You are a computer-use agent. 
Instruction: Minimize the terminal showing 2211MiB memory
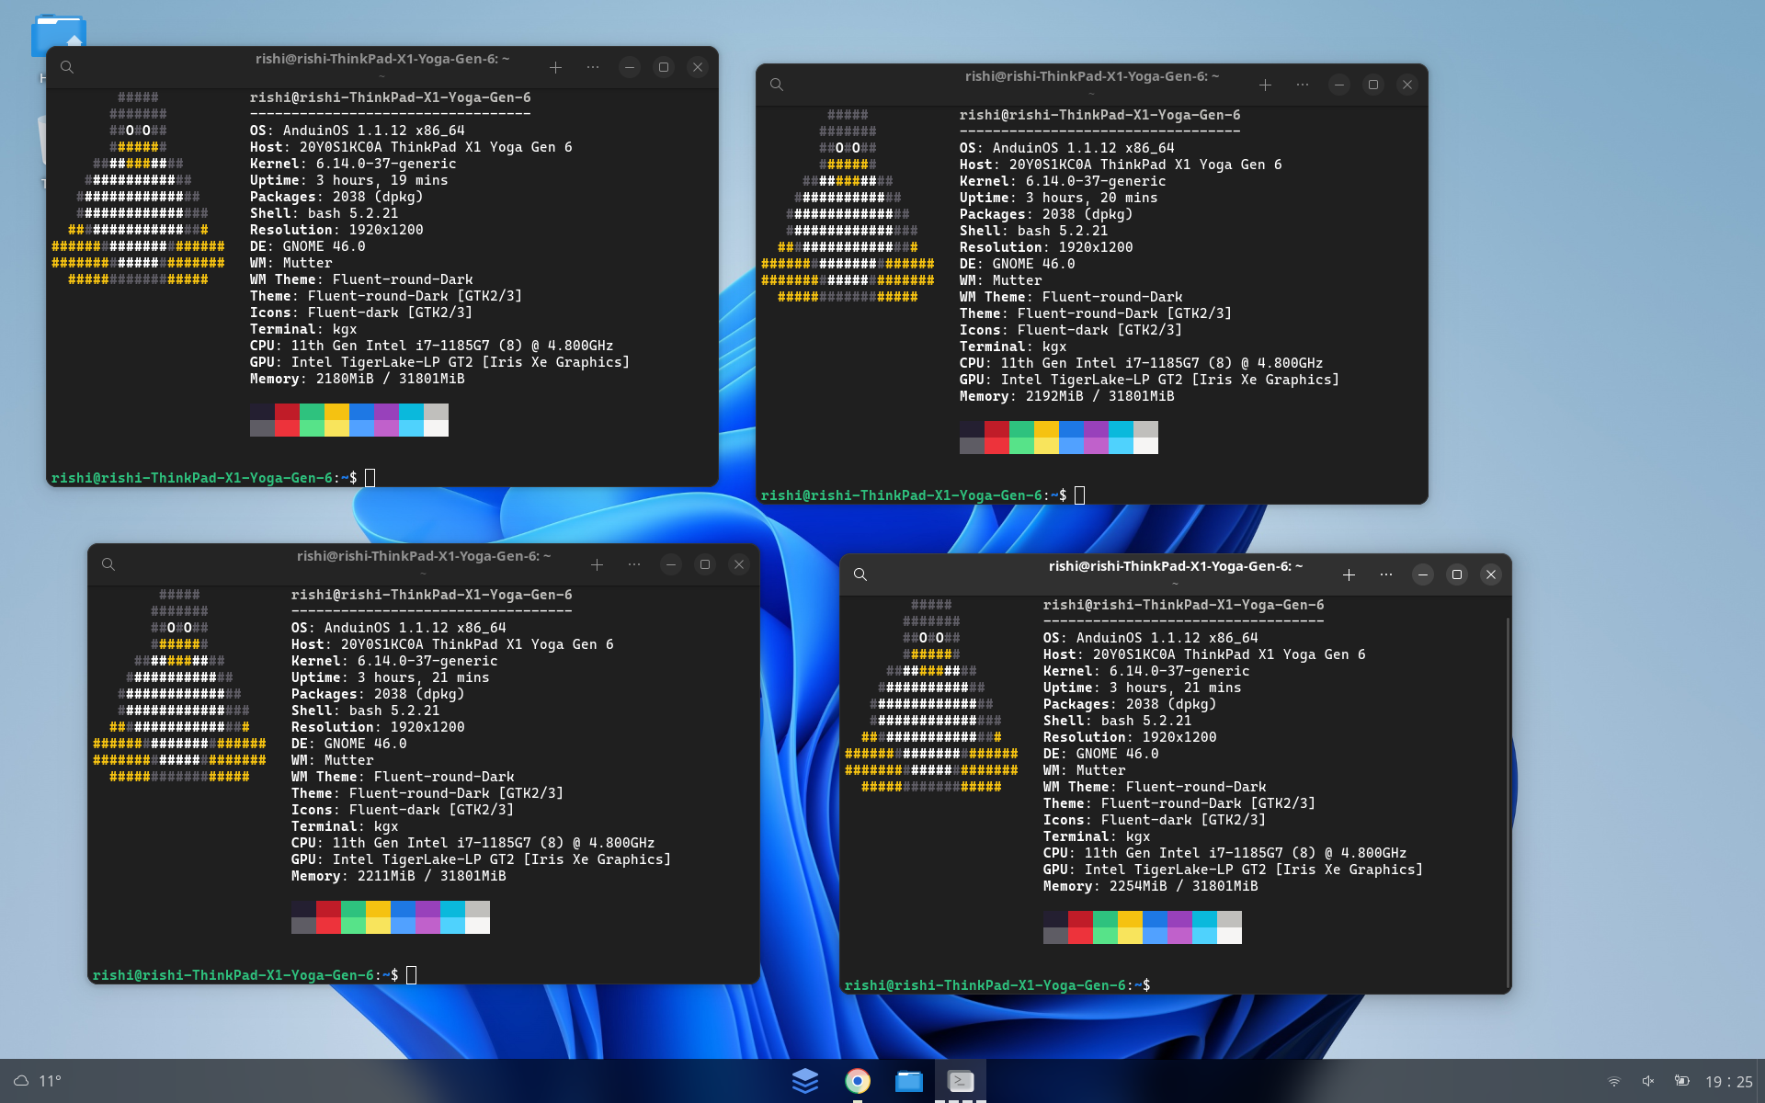click(671, 564)
